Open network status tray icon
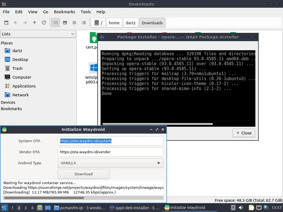 [259, 208]
